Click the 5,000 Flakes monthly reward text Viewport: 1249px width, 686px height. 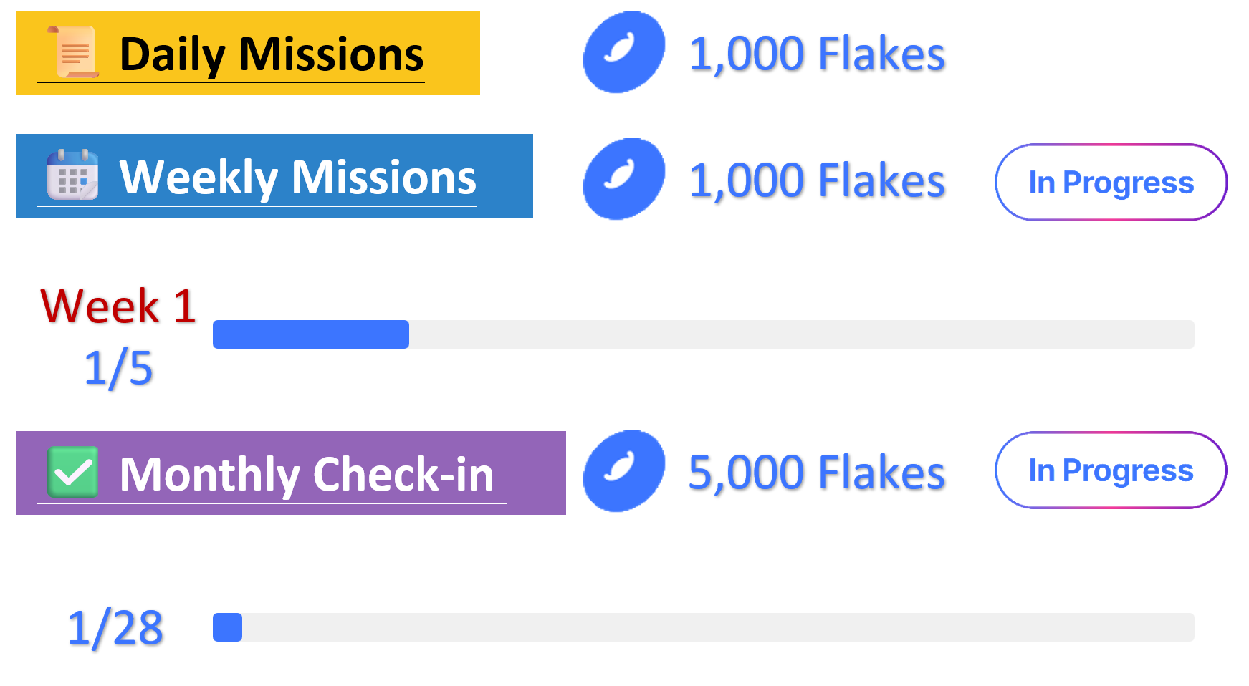click(816, 473)
